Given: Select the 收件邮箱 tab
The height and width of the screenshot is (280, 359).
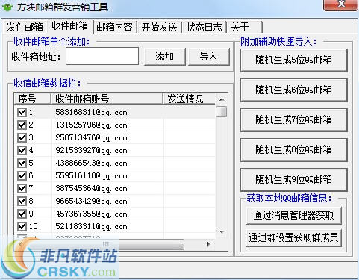Looking at the screenshot, I should point(69,26).
